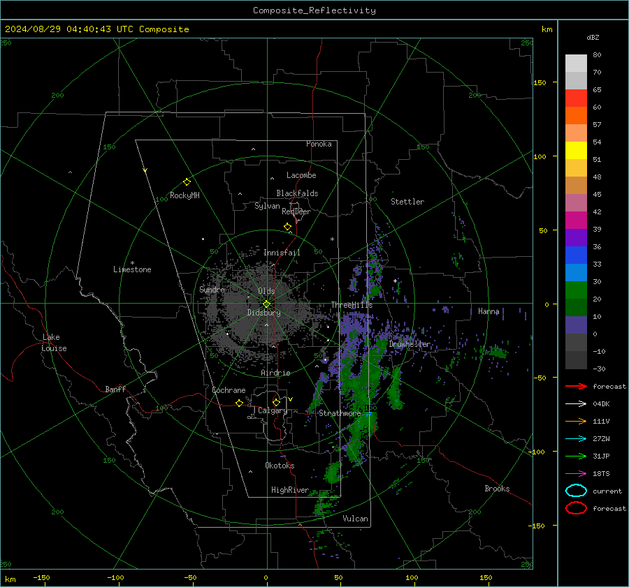Click the Blackfalds label on map
Viewport: 629px width, 587px height.
point(297,193)
